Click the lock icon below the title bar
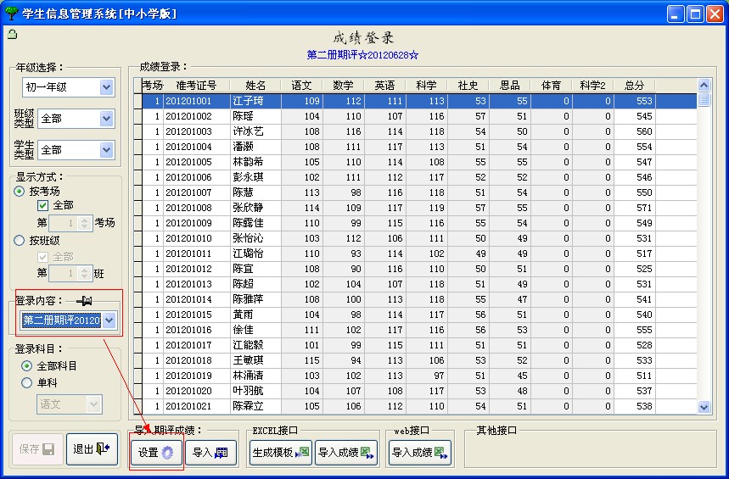 pyautogui.click(x=12, y=34)
